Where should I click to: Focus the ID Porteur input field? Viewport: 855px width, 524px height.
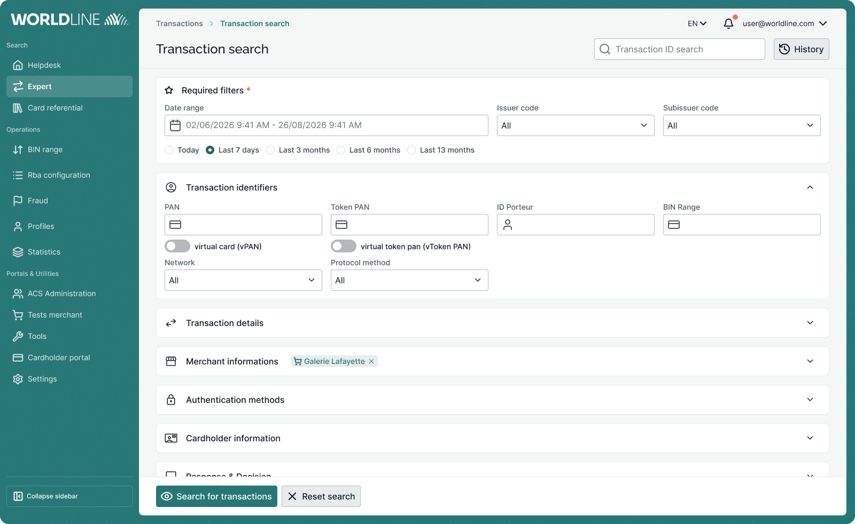pos(576,225)
